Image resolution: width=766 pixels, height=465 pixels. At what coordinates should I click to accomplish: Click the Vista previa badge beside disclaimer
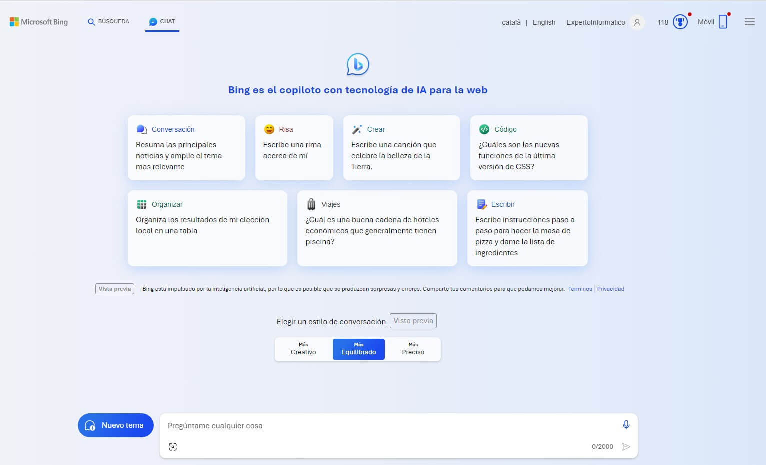pyautogui.click(x=115, y=289)
